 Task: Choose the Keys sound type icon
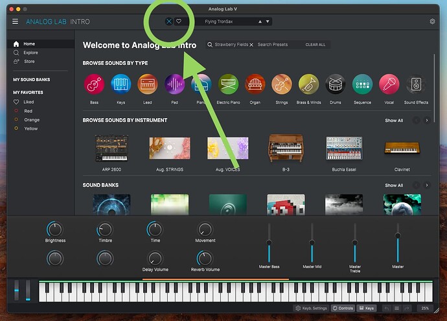pos(121,84)
